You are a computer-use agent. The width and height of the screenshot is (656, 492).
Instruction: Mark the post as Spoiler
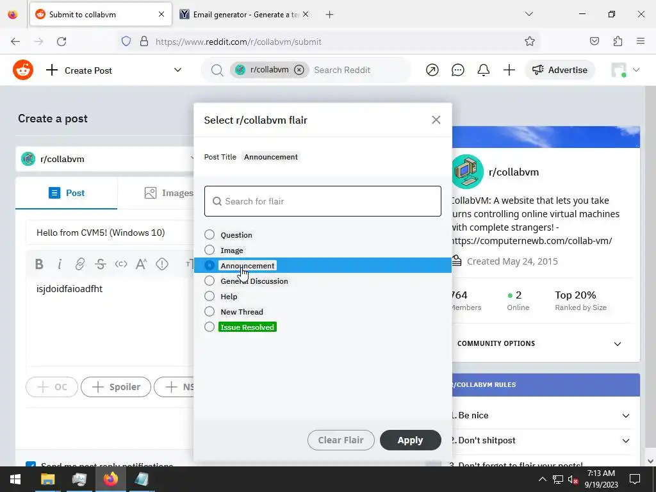(x=116, y=387)
